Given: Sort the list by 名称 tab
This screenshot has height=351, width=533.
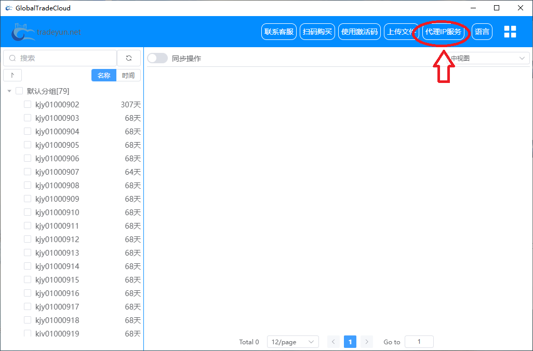Looking at the screenshot, I should click(x=104, y=76).
